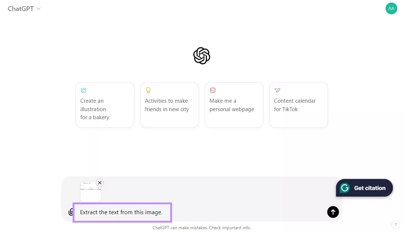405x234 pixels.
Task: Click the pencil icon on the TikTok card
Action: point(277,90)
